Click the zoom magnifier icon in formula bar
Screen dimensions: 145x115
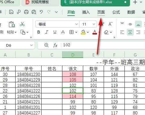coord(47,45)
